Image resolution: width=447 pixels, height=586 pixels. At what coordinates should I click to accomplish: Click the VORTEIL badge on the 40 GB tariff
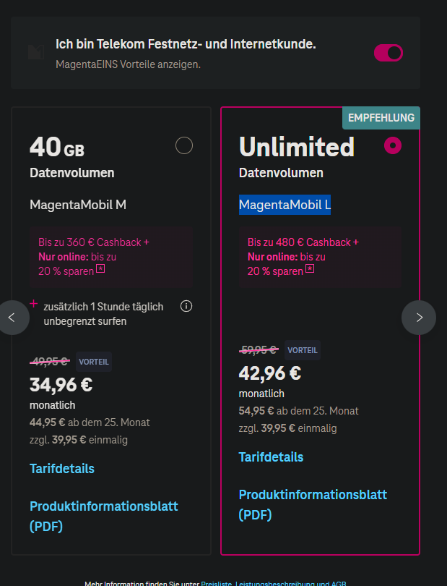click(x=94, y=362)
